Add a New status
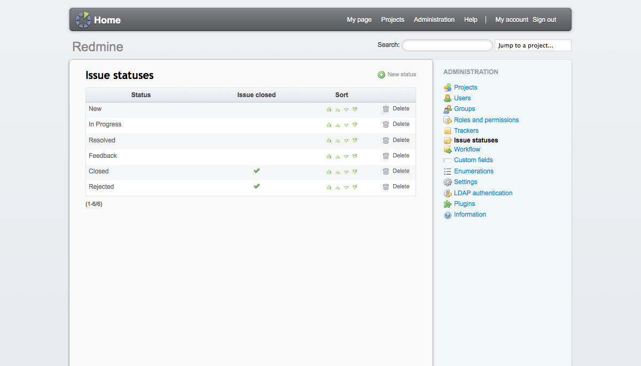Image resolution: width=641 pixels, height=366 pixels. tap(397, 75)
